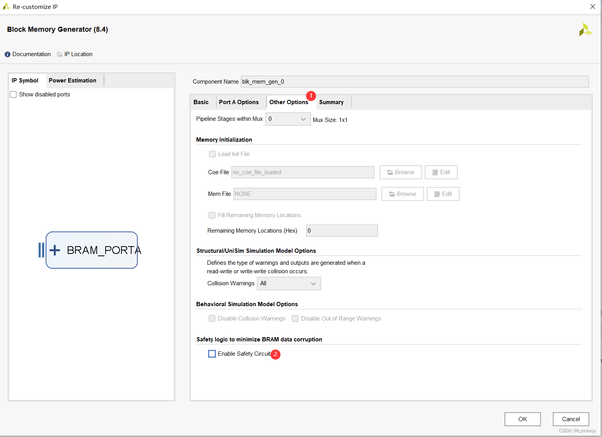This screenshot has width=602, height=437.
Task: Switch to the Summary tab
Action: (331, 102)
